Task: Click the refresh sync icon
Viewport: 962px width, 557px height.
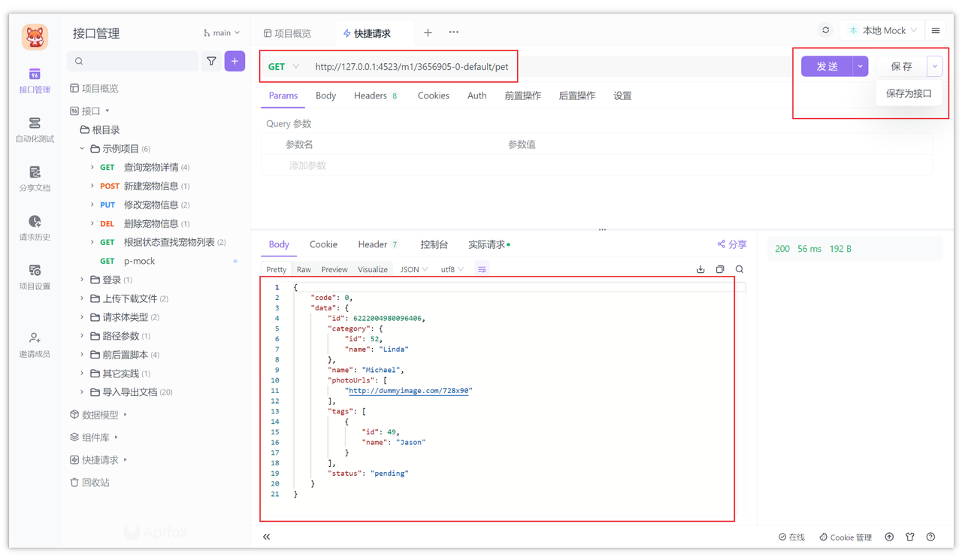Action: point(825,30)
